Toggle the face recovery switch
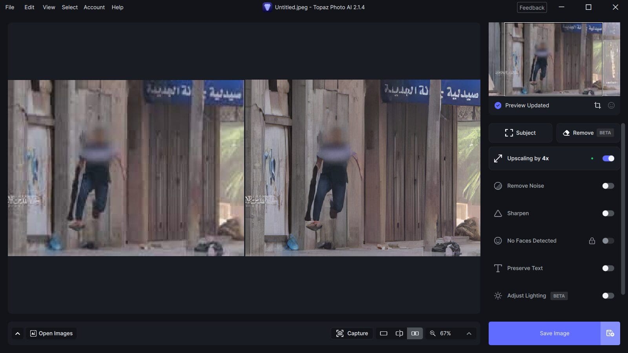 608,241
